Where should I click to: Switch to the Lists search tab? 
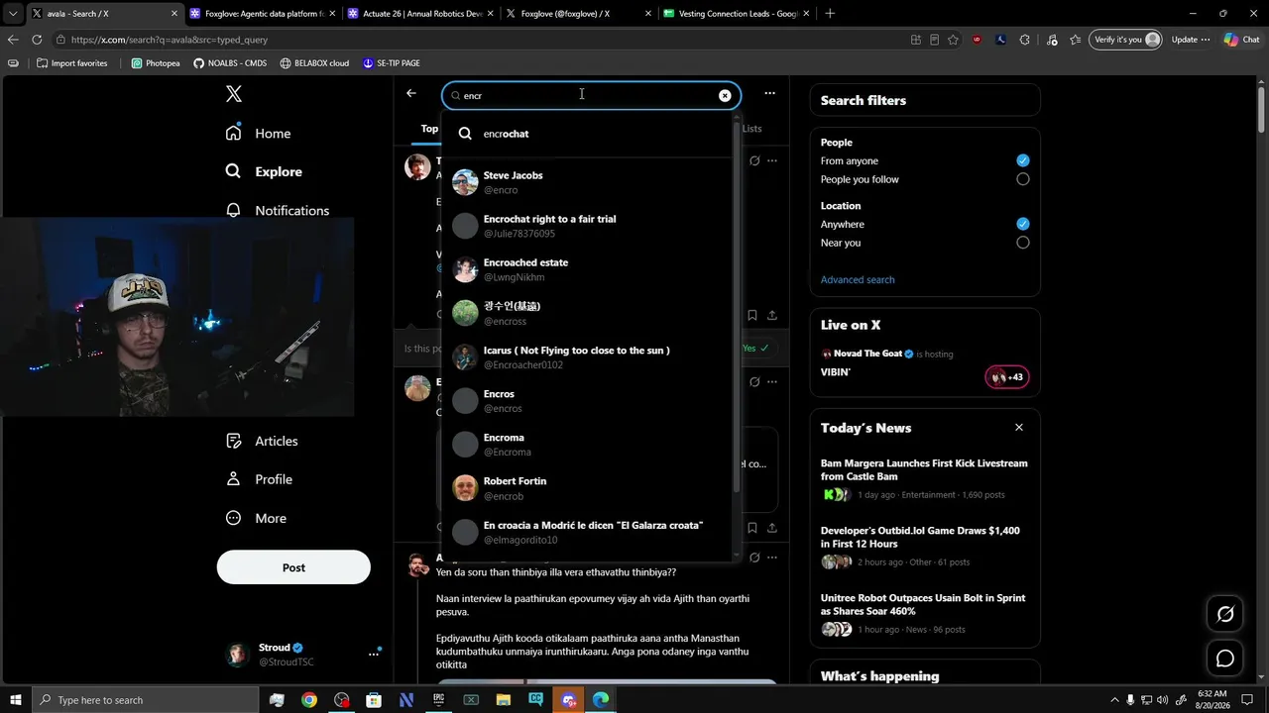[x=752, y=129]
